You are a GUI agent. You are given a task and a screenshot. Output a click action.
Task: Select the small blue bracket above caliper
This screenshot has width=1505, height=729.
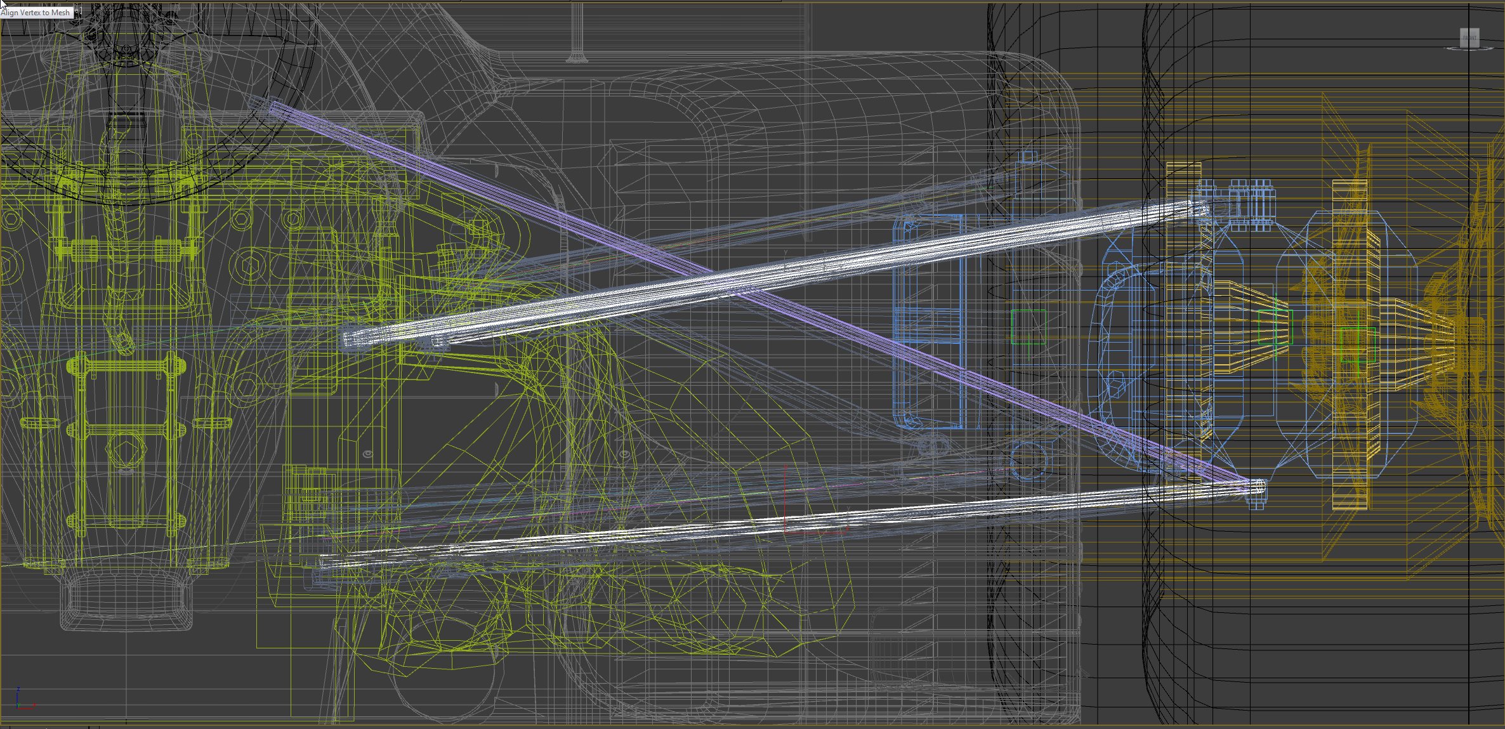pos(1029,157)
